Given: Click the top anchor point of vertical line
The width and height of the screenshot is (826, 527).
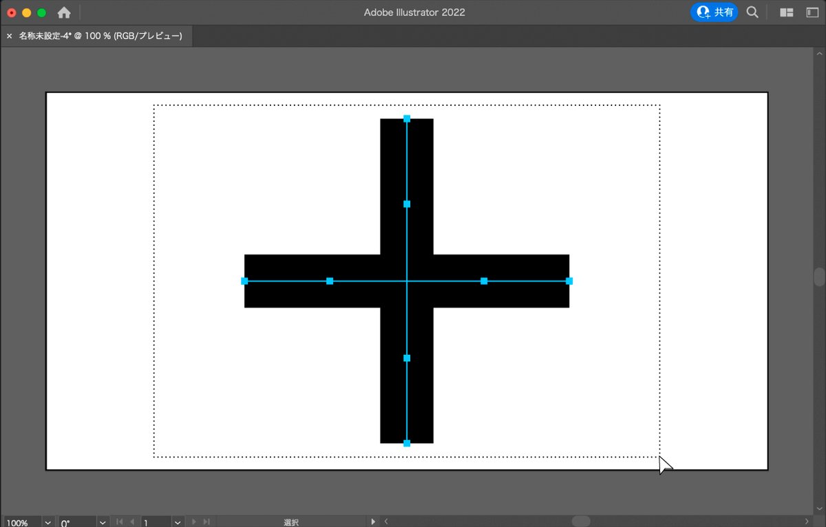Looking at the screenshot, I should pos(407,119).
